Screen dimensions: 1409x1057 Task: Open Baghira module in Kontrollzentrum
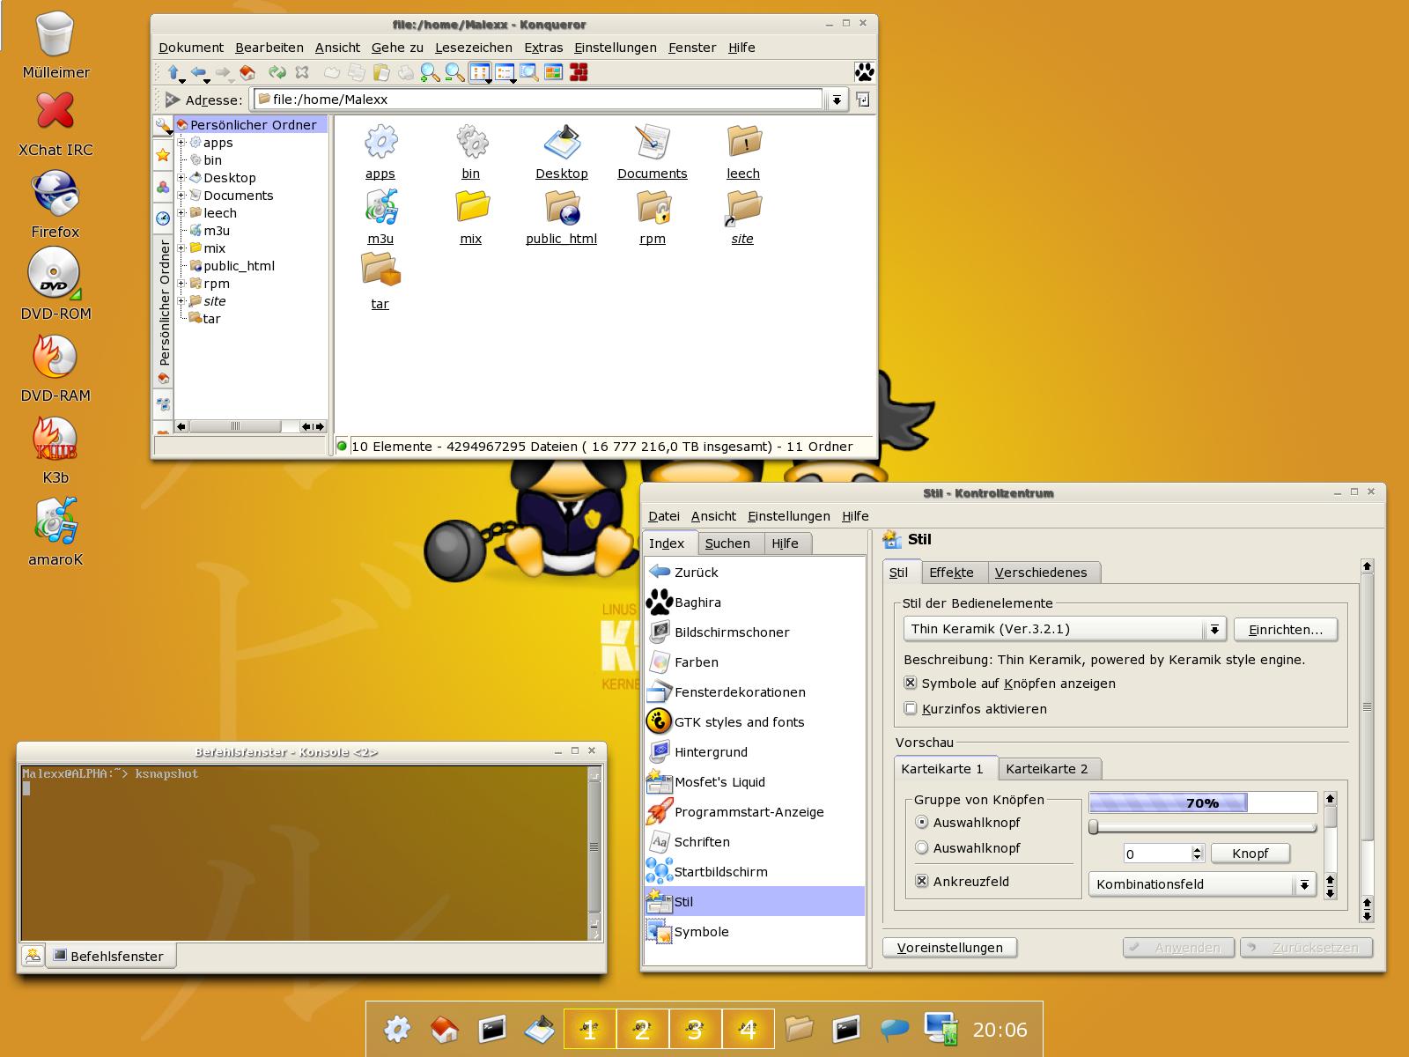click(697, 602)
